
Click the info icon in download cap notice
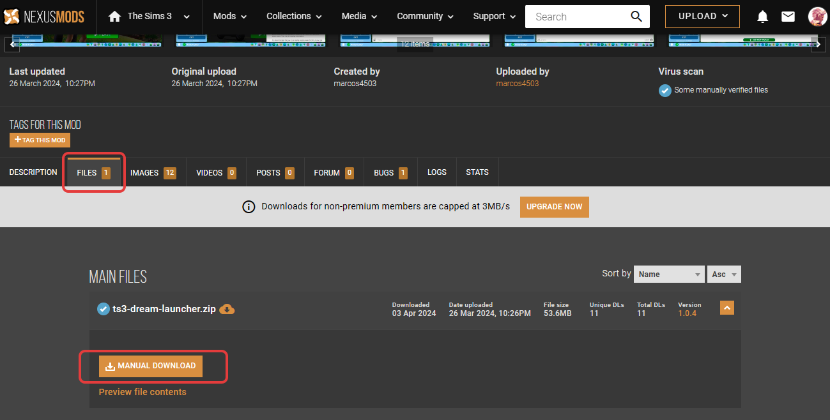pyautogui.click(x=249, y=207)
